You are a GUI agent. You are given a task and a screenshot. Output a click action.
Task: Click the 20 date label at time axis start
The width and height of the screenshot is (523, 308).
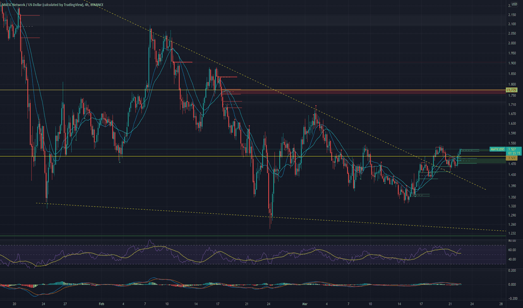pyautogui.click(x=14, y=304)
